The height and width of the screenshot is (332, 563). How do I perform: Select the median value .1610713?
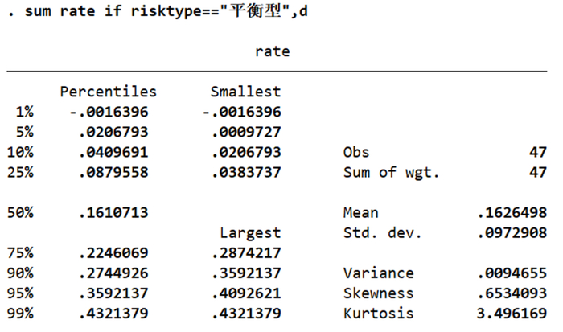point(113,213)
